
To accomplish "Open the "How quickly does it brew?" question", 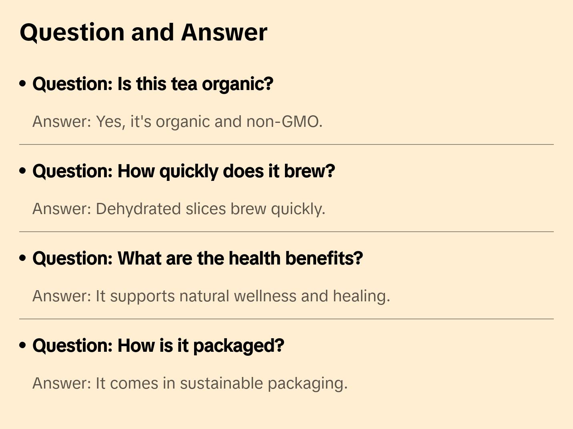I will click(184, 171).
